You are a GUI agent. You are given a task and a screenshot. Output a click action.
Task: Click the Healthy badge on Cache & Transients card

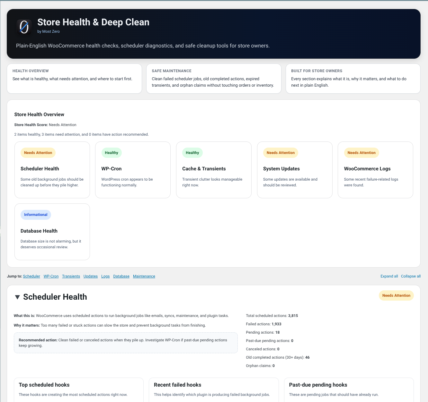click(192, 153)
